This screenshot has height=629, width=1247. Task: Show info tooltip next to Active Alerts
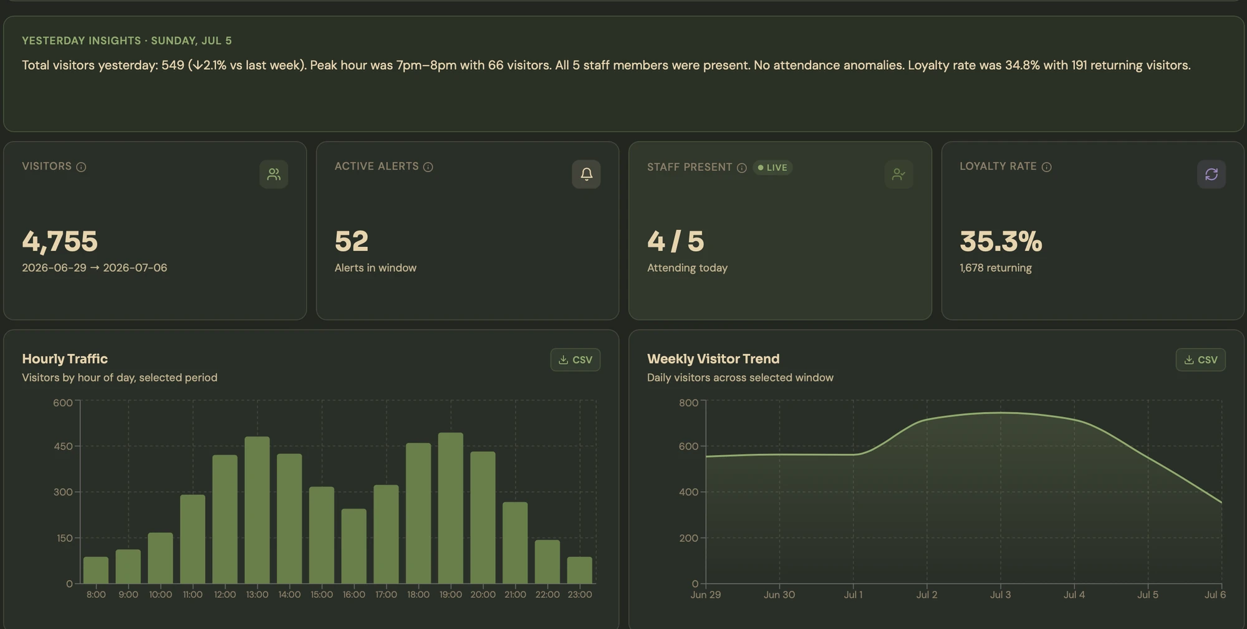[428, 166]
